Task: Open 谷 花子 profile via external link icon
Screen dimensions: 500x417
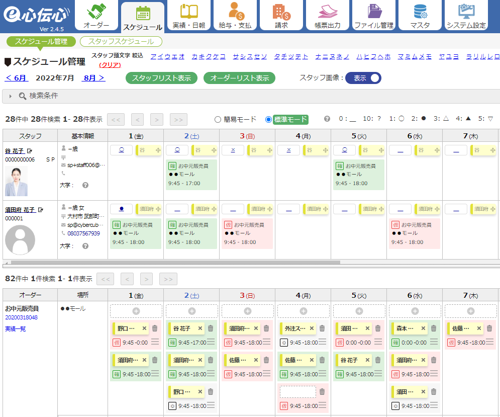Action: click(x=30, y=151)
